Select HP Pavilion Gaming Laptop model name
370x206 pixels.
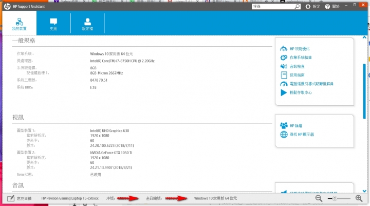(x=70, y=198)
